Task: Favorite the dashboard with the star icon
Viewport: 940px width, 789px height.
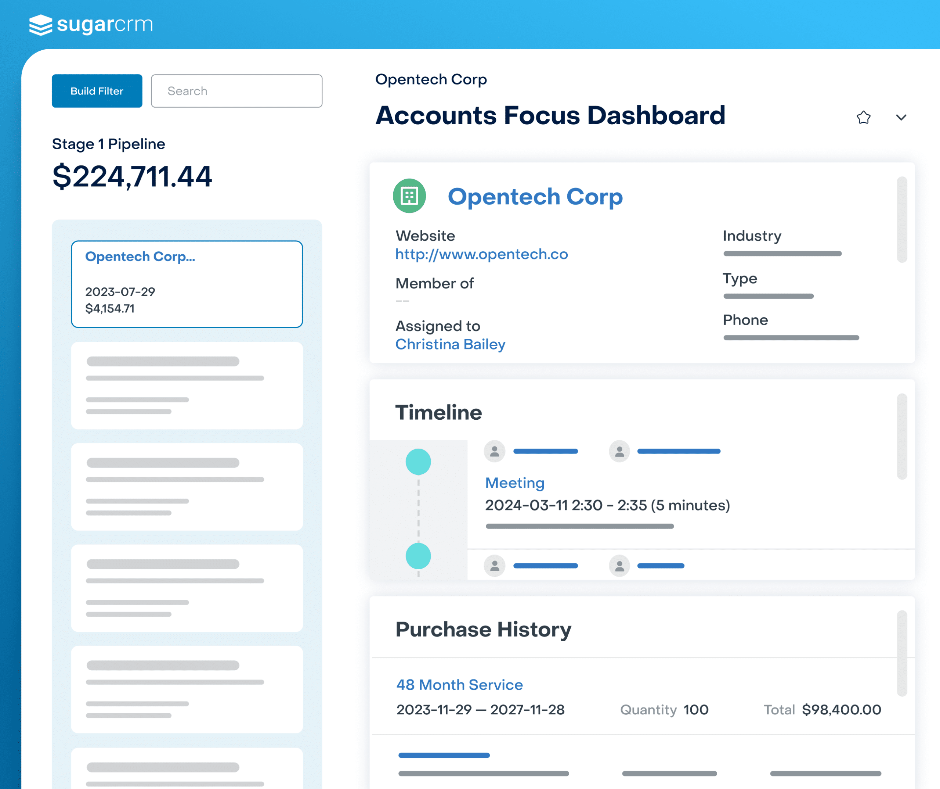Action: coord(864,117)
